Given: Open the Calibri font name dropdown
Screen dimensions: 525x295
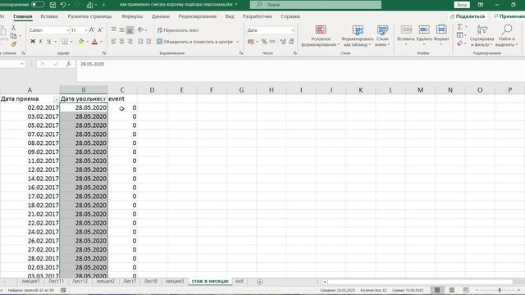Looking at the screenshot, I should click(67, 30).
